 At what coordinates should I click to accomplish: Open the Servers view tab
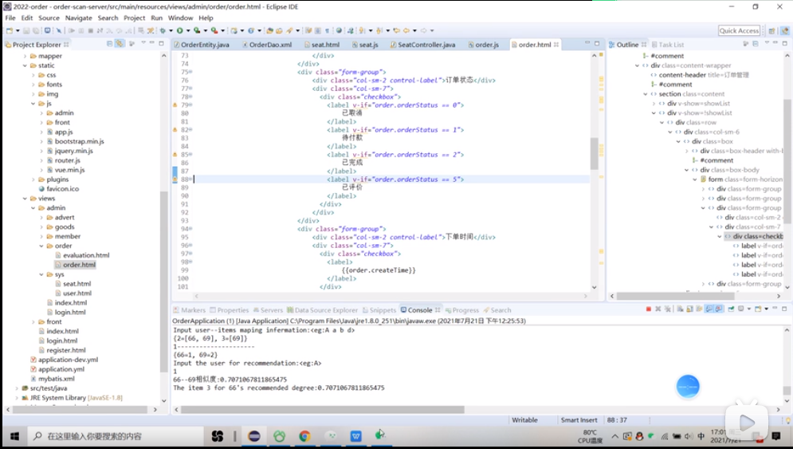(268, 310)
